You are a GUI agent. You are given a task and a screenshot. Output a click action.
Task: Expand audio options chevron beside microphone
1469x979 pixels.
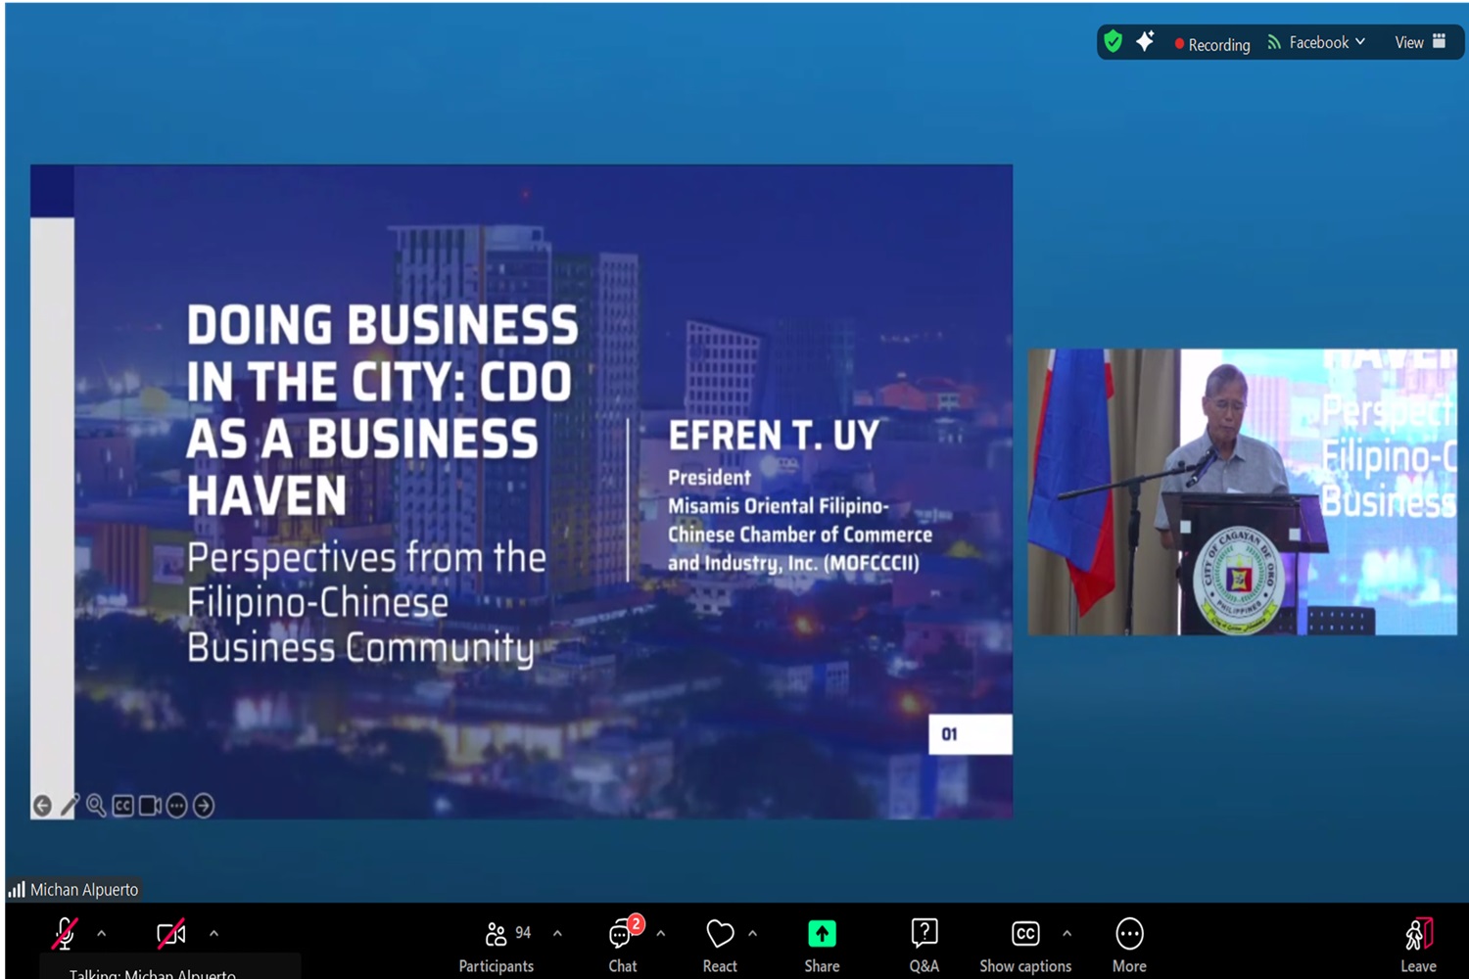(102, 934)
